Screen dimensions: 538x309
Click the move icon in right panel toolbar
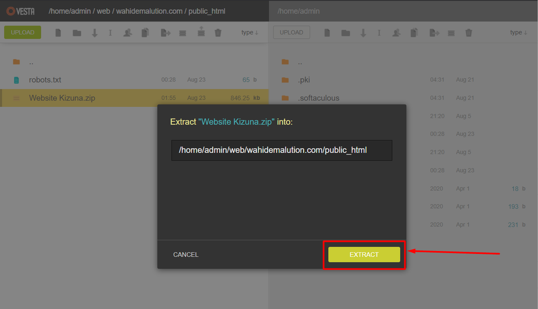435,33
